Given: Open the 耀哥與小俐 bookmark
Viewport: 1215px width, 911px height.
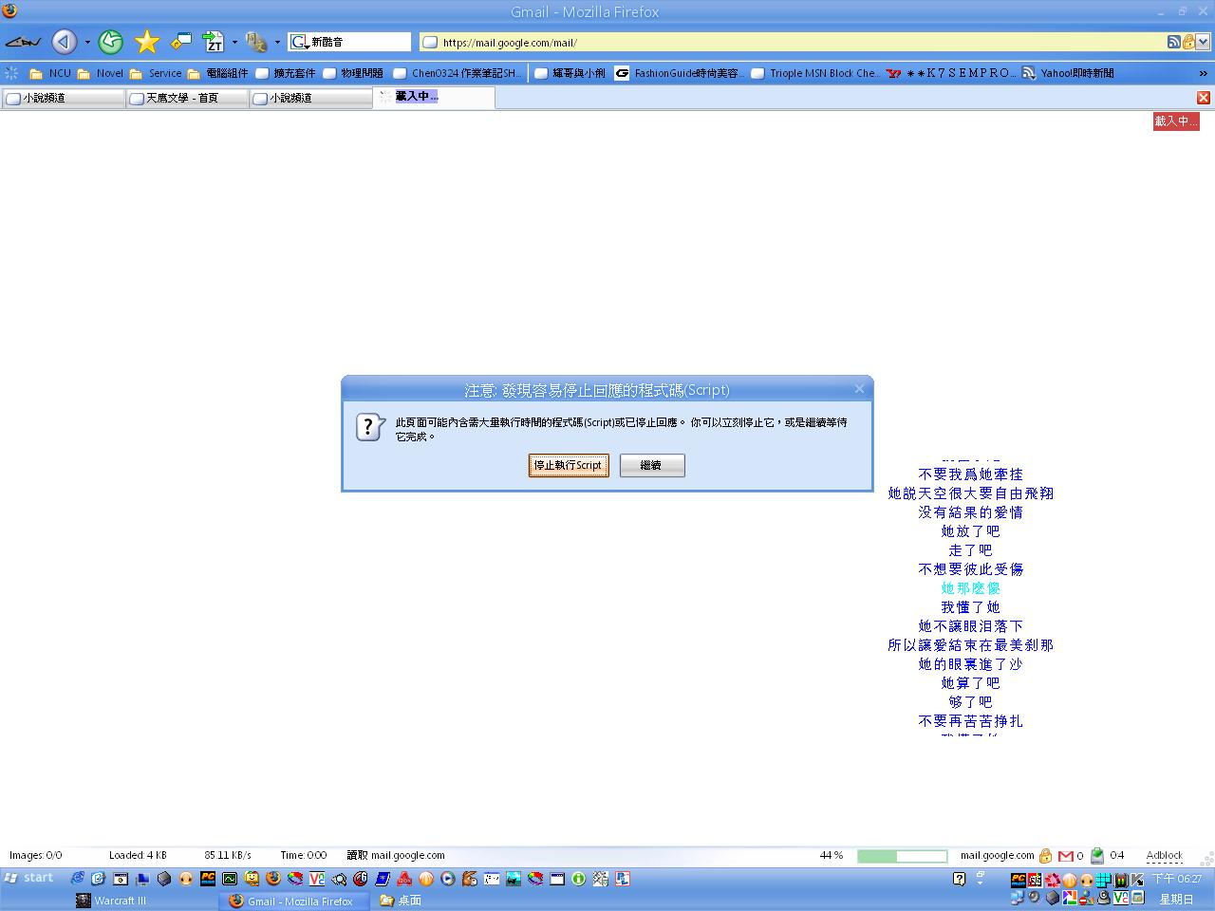Looking at the screenshot, I should click(570, 73).
